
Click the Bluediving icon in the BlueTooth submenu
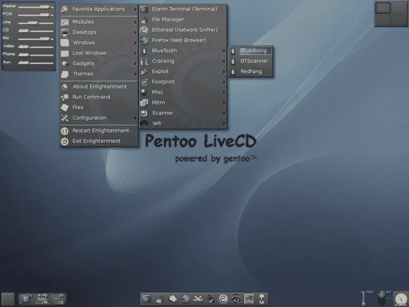click(x=253, y=51)
